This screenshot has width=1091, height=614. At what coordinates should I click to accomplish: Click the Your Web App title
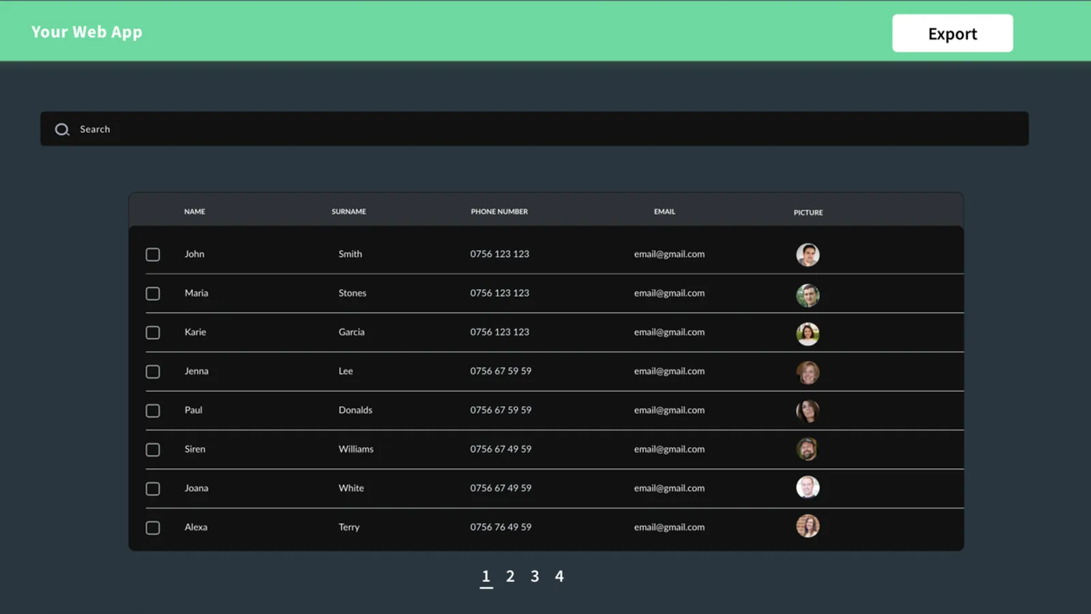[x=87, y=32]
